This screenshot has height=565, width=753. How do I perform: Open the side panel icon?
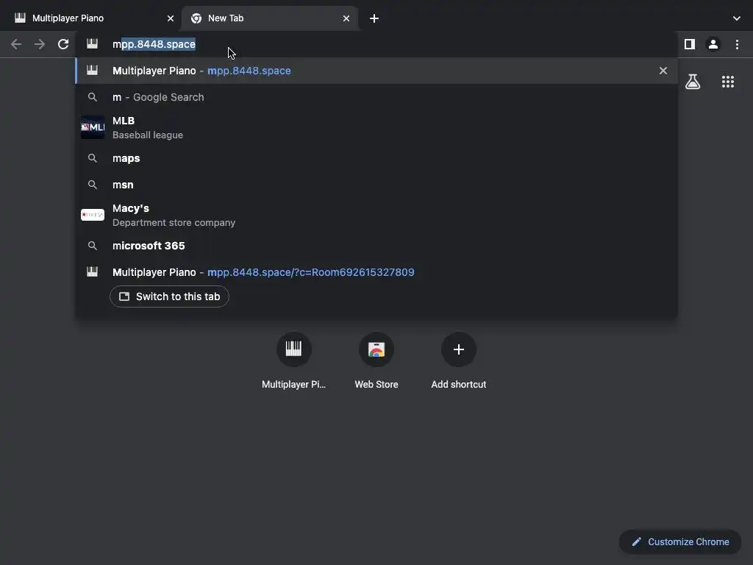point(689,44)
